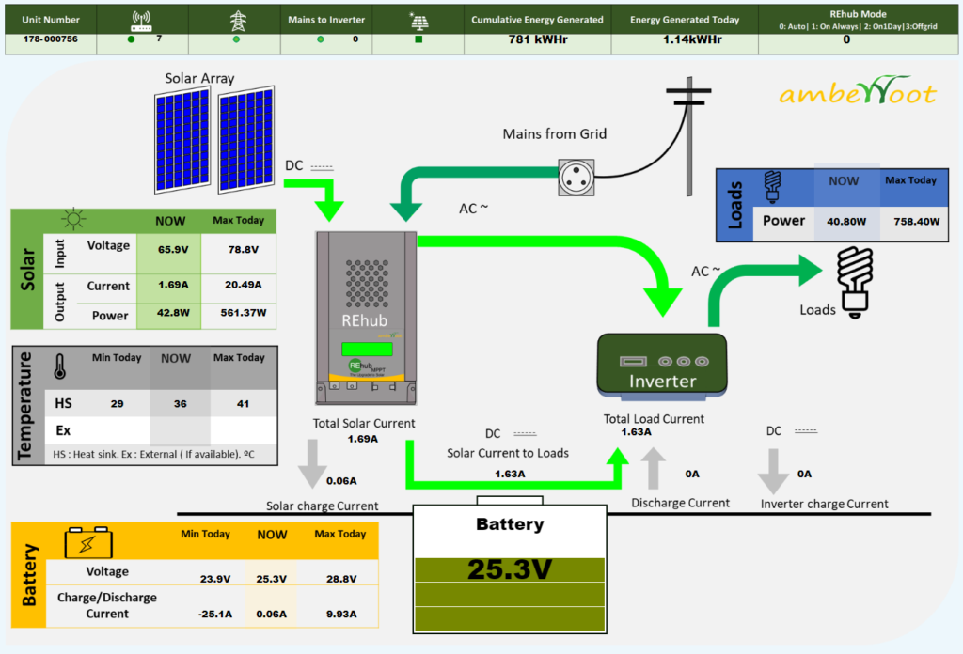Click the Solar Voltage NOW 65.9V cell
Image resolution: width=963 pixels, height=654 pixels.
[x=173, y=250]
